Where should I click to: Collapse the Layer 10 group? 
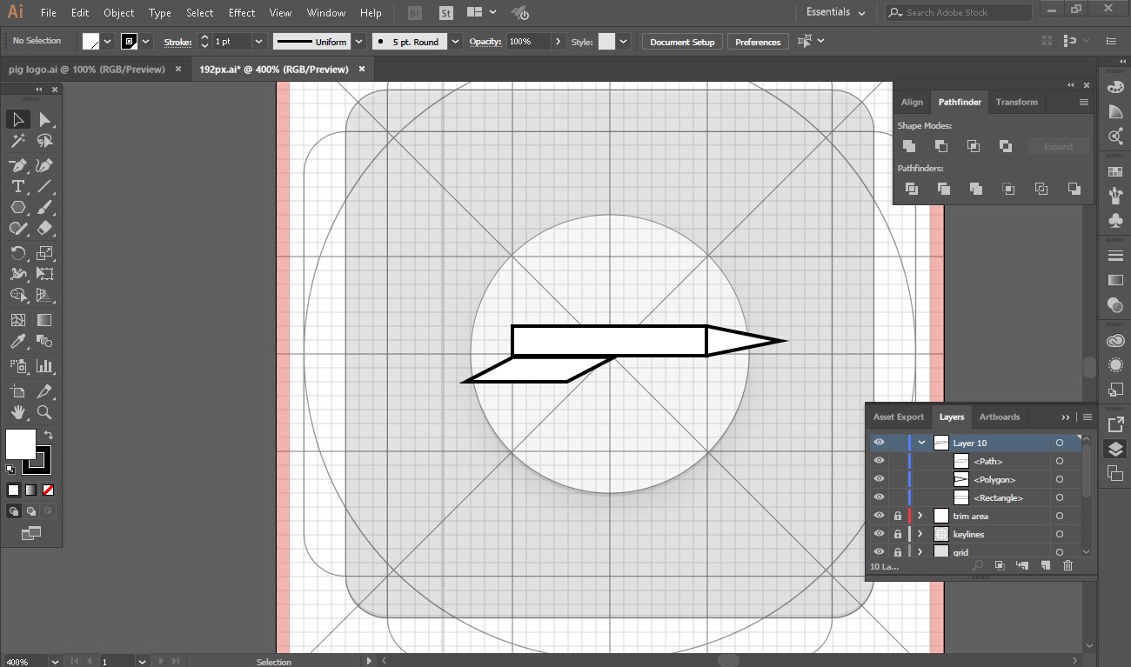point(921,443)
